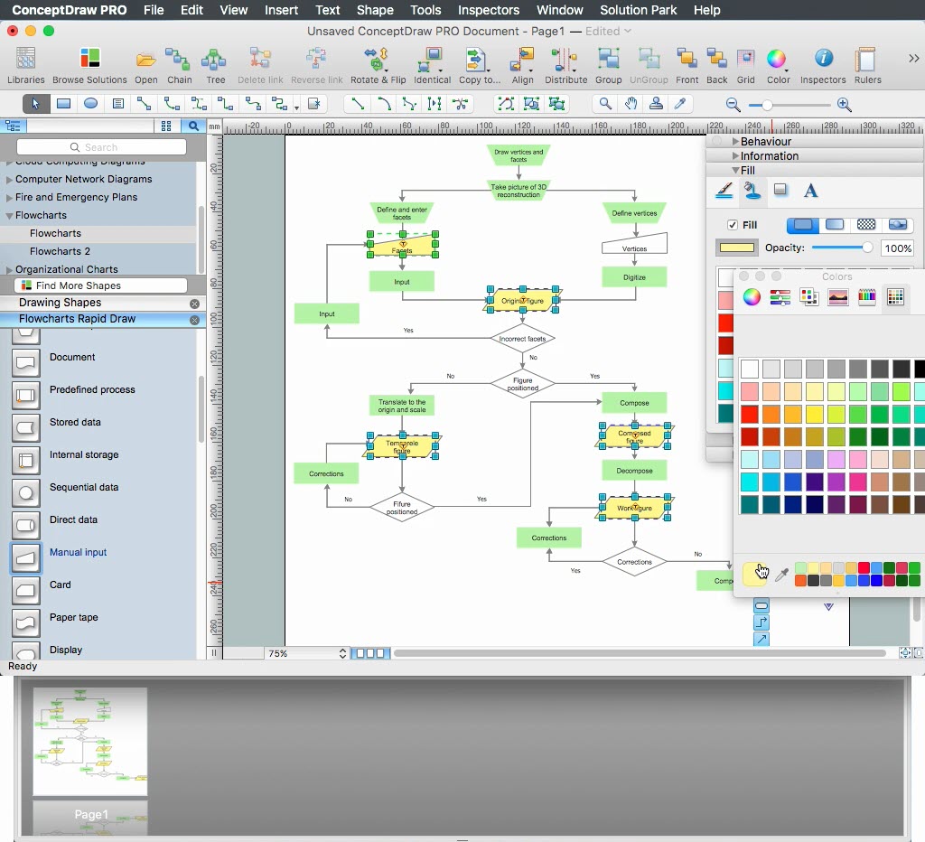925x842 pixels.
Task: Select the Chain connection tool
Action: coord(179,65)
